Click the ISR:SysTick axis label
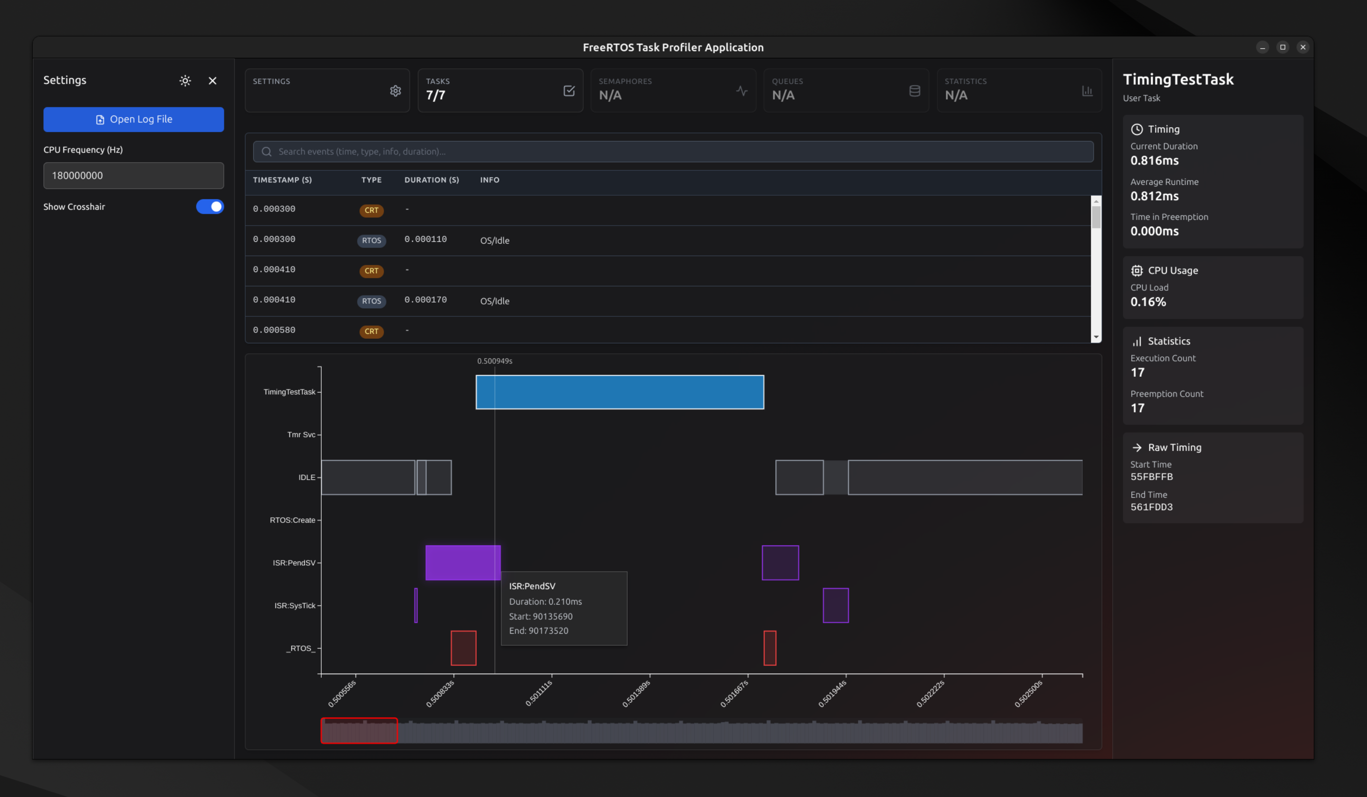The image size is (1367, 797). [295, 606]
